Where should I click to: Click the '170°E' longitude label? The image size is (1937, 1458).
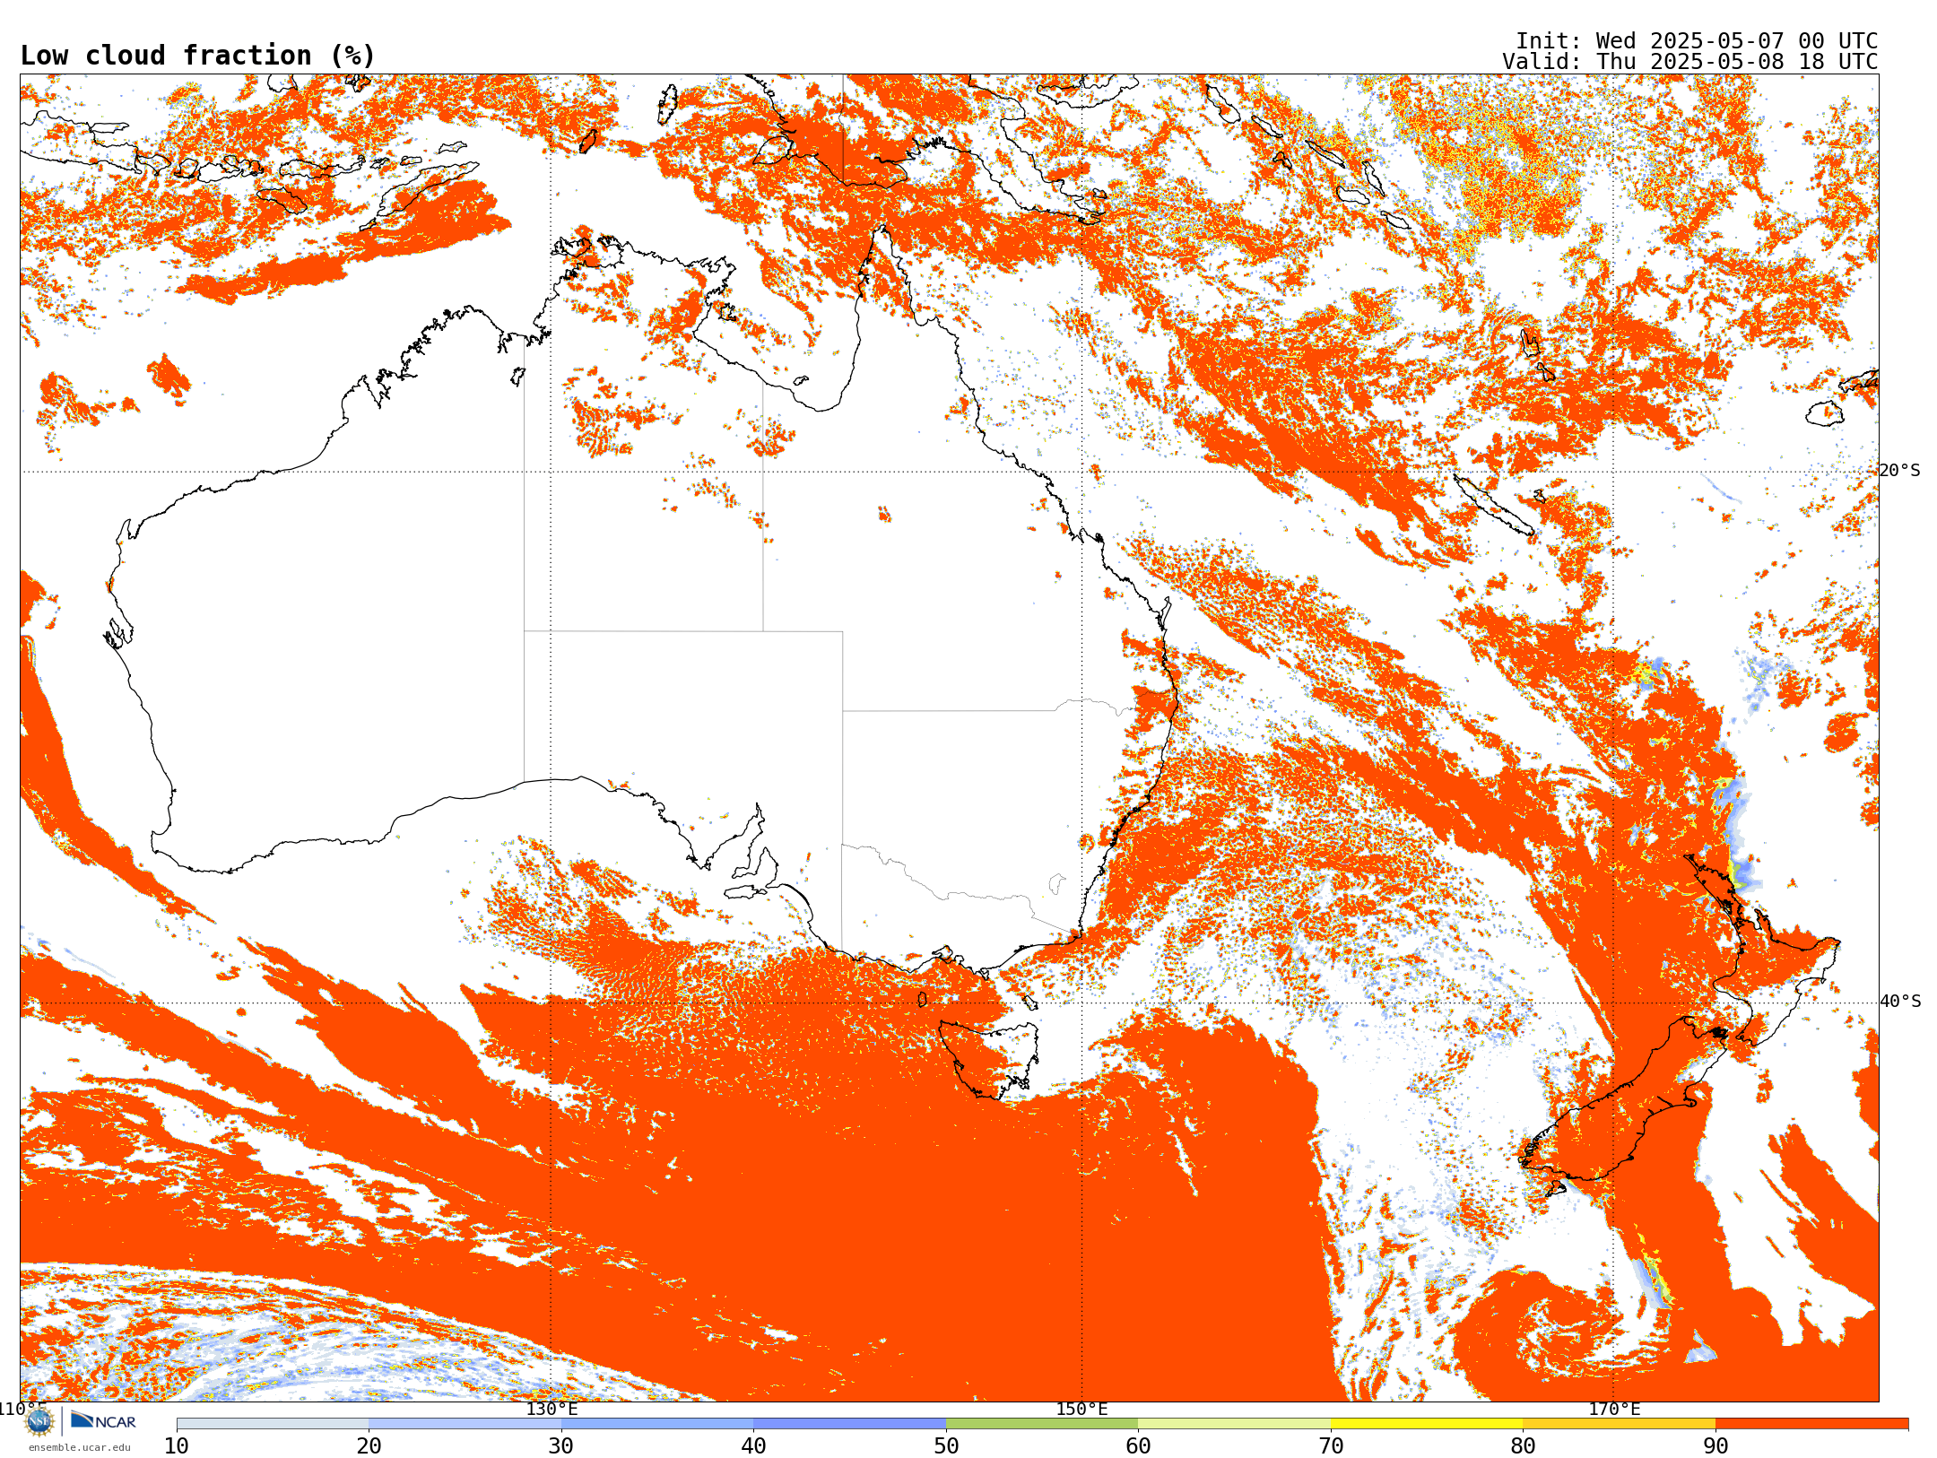(1614, 1409)
